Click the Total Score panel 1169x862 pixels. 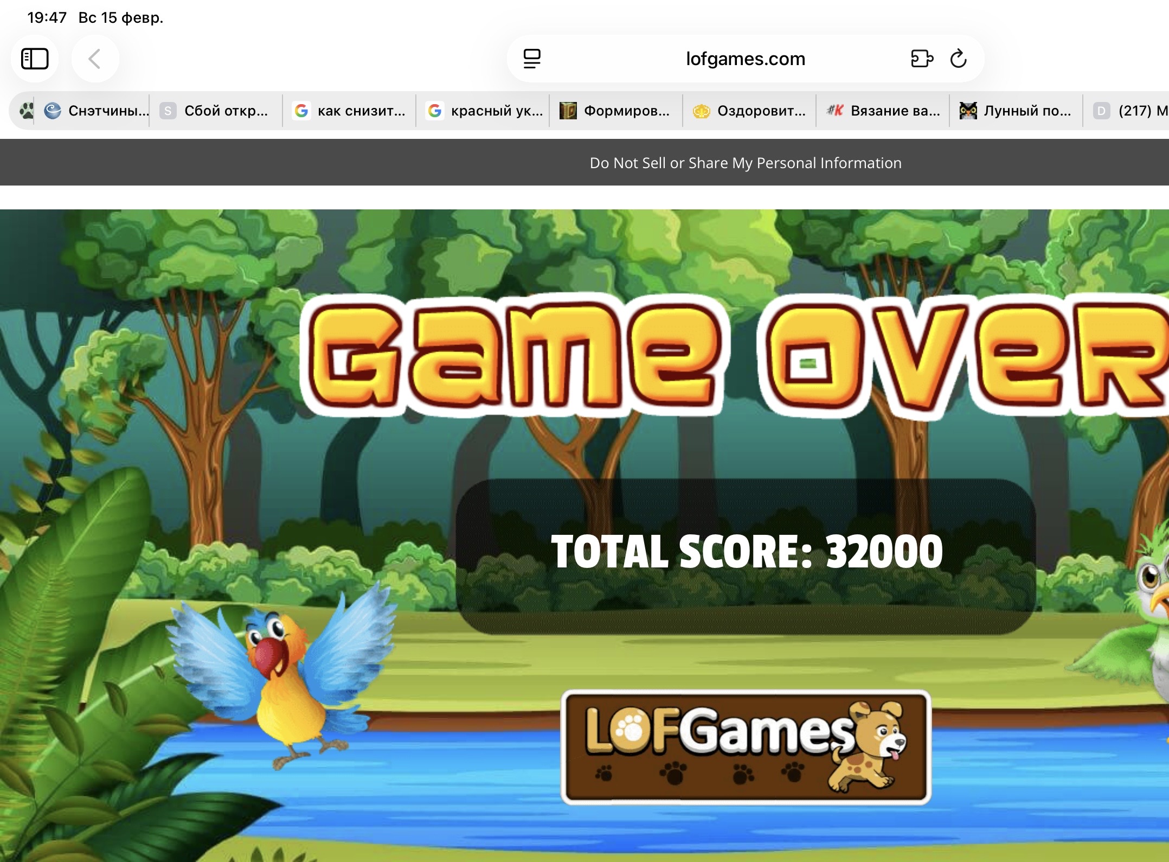pyautogui.click(x=746, y=555)
